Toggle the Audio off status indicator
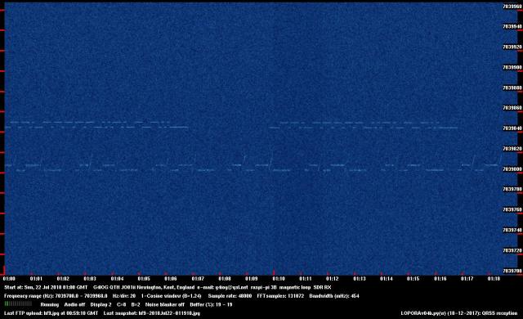 [74, 304]
